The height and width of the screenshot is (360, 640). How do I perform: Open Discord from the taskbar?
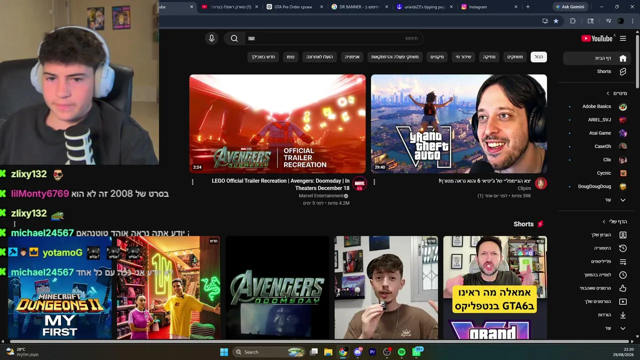click(x=357, y=352)
